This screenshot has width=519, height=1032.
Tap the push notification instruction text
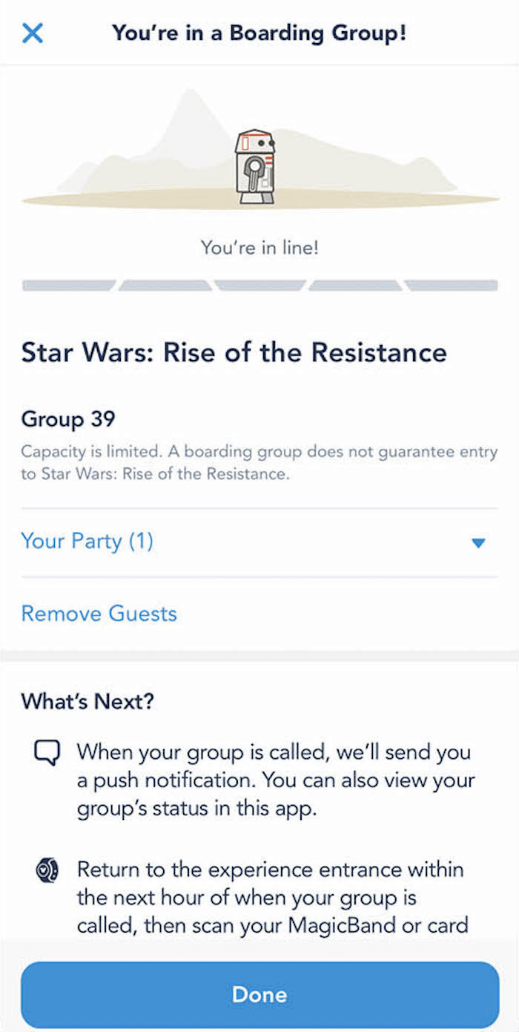click(x=276, y=780)
